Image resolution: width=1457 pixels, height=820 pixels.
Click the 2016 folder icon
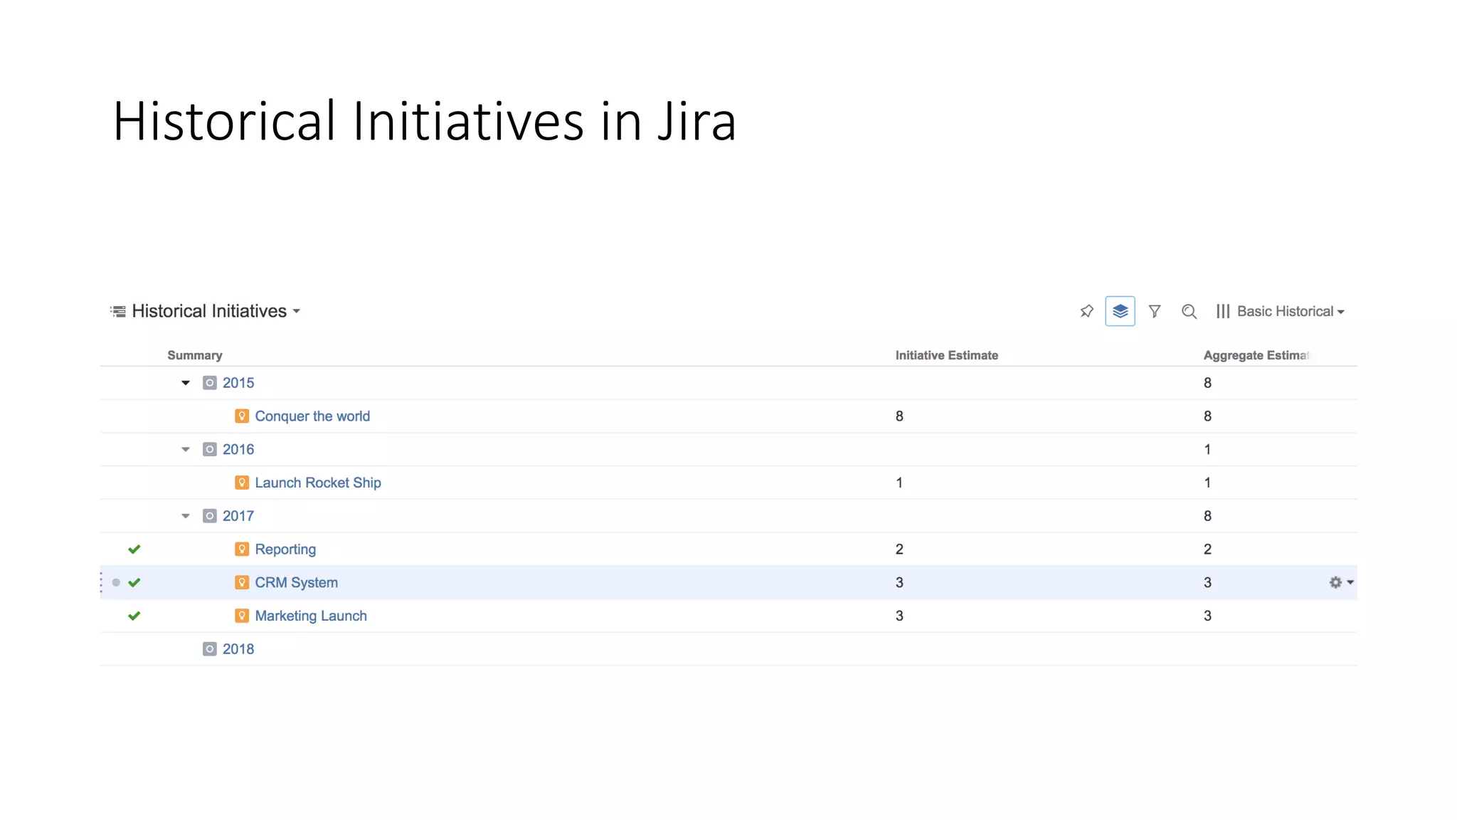point(210,449)
